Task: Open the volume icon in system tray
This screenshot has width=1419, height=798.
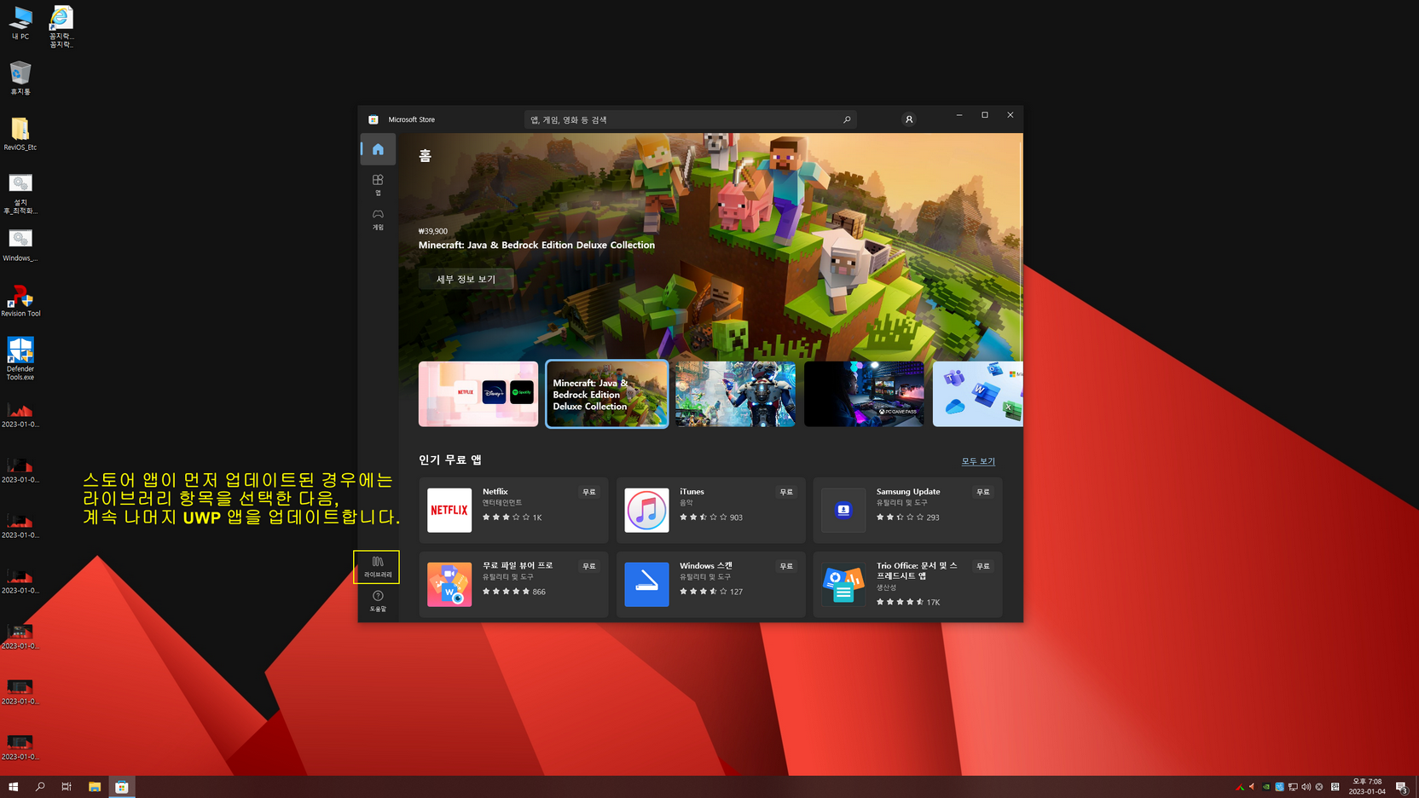Action: tap(1306, 787)
